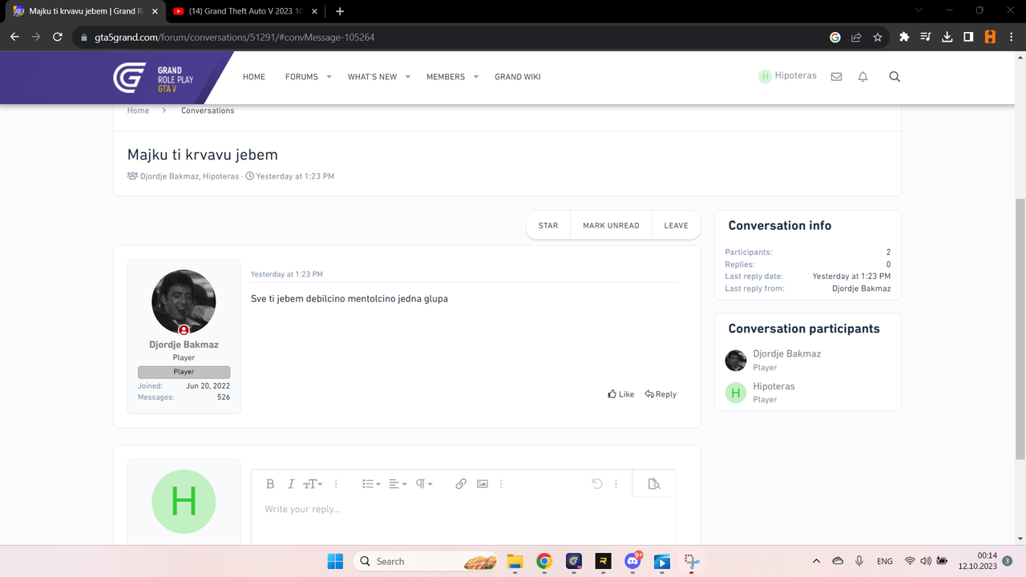Image resolution: width=1026 pixels, height=577 pixels.
Task: Open the unordered list dropdown
Action: coord(370,483)
